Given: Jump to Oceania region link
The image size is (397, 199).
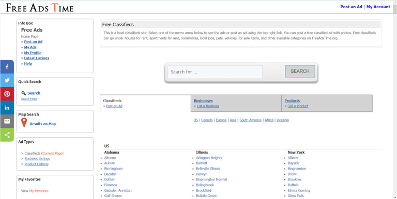Looking at the screenshot, I should click(283, 120).
